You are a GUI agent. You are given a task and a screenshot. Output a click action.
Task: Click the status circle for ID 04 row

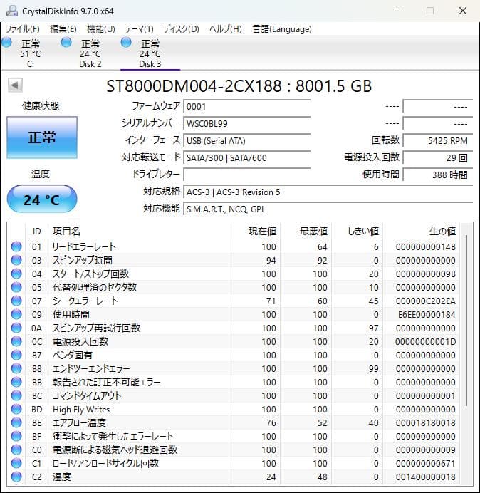pos(16,274)
